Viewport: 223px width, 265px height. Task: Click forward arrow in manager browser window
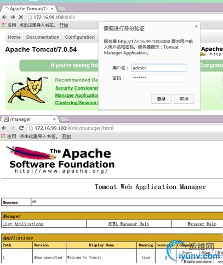click(13, 128)
